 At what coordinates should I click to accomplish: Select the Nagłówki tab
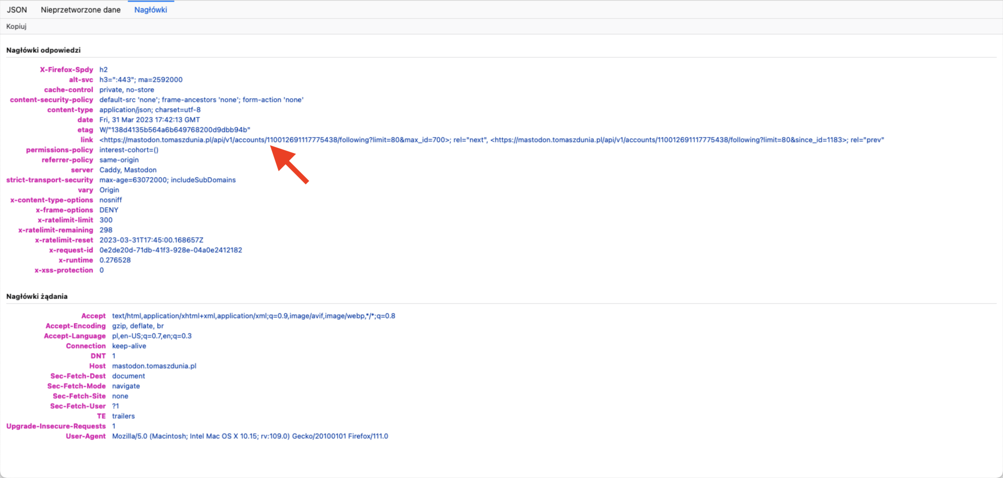151,10
